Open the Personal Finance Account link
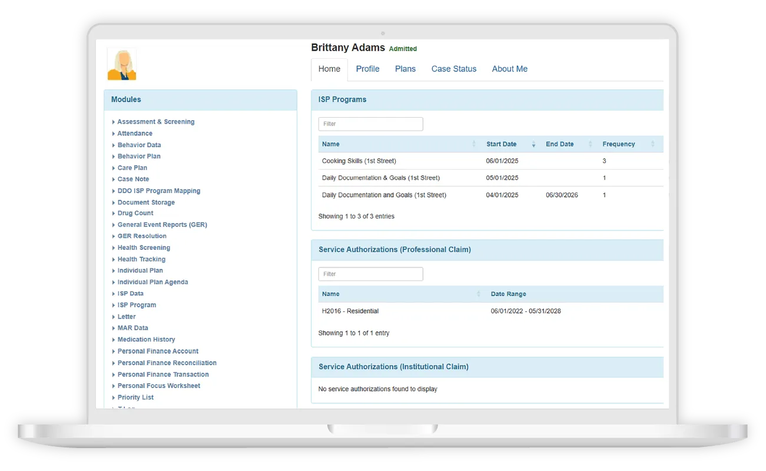 [158, 351]
